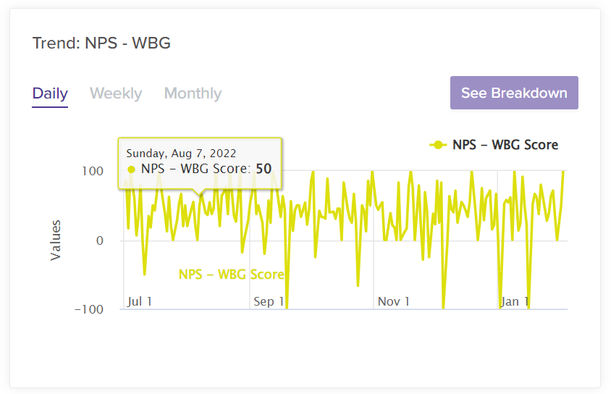Click the 0 label on the y-axis
This screenshot has height=394, width=611.
click(100, 240)
